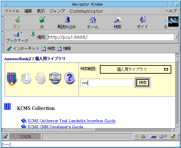Collapse the personal toolbar grip handle
This screenshot has width=181, height=148.
(x=3, y=48)
